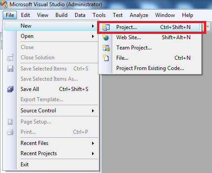Click the Visual Studio title bar logo
This screenshot has width=212, height=173.
coord(4,4)
